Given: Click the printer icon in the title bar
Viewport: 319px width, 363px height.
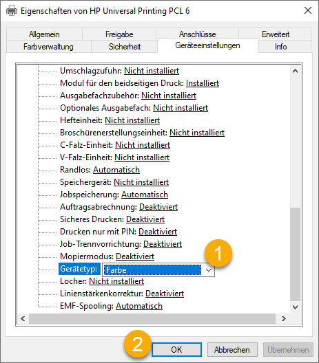Looking at the screenshot, I should (12, 10).
